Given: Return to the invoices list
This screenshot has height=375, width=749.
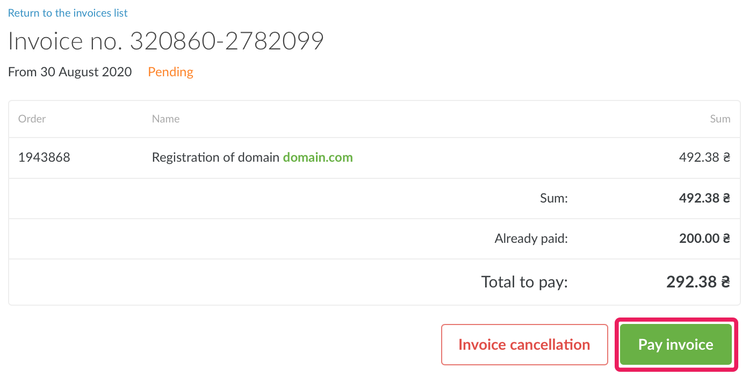Looking at the screenshot, I should tap(68, 13).
